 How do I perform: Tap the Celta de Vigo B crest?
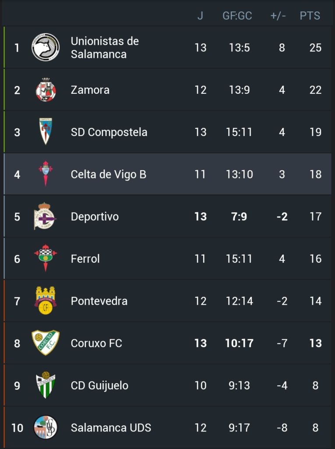(46, 174)
